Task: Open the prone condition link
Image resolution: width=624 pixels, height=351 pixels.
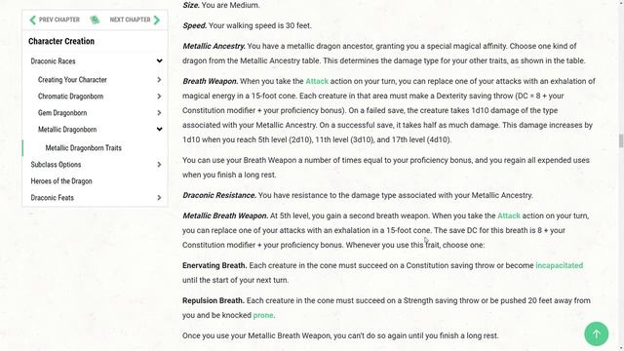Action: pyautogui.click(x=263, y=315)
